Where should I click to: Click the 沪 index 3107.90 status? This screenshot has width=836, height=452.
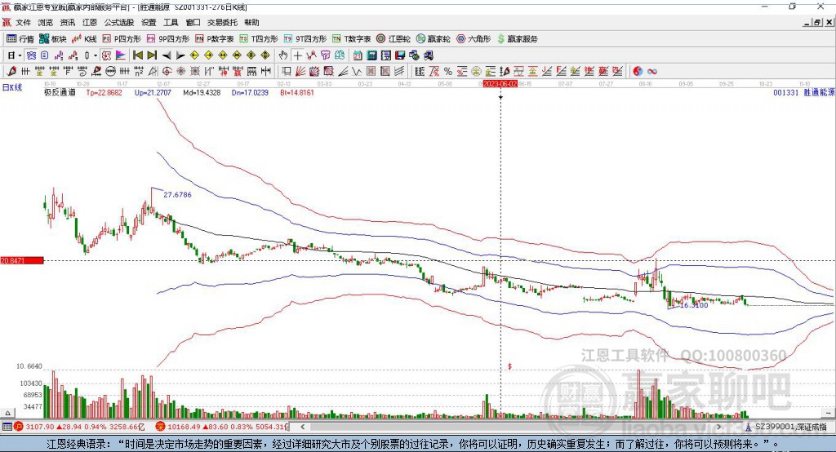(80, 427)
